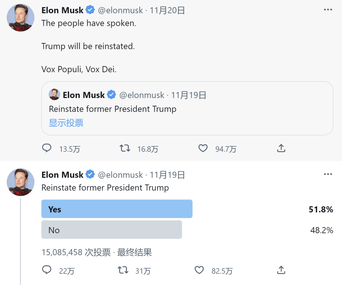Open Elon Musk's avatar on top tweet
342x285 pixels.
coord(21,17)
